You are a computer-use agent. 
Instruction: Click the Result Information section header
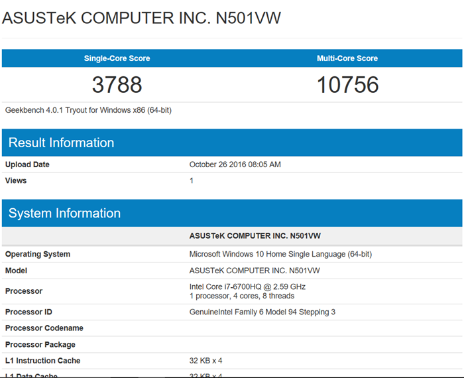tap(232, 143)
